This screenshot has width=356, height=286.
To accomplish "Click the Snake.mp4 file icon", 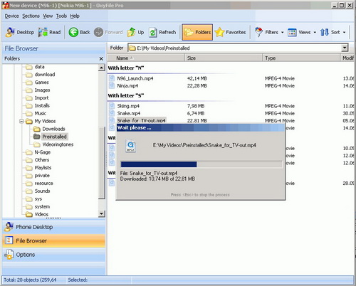I will [112, 113].
